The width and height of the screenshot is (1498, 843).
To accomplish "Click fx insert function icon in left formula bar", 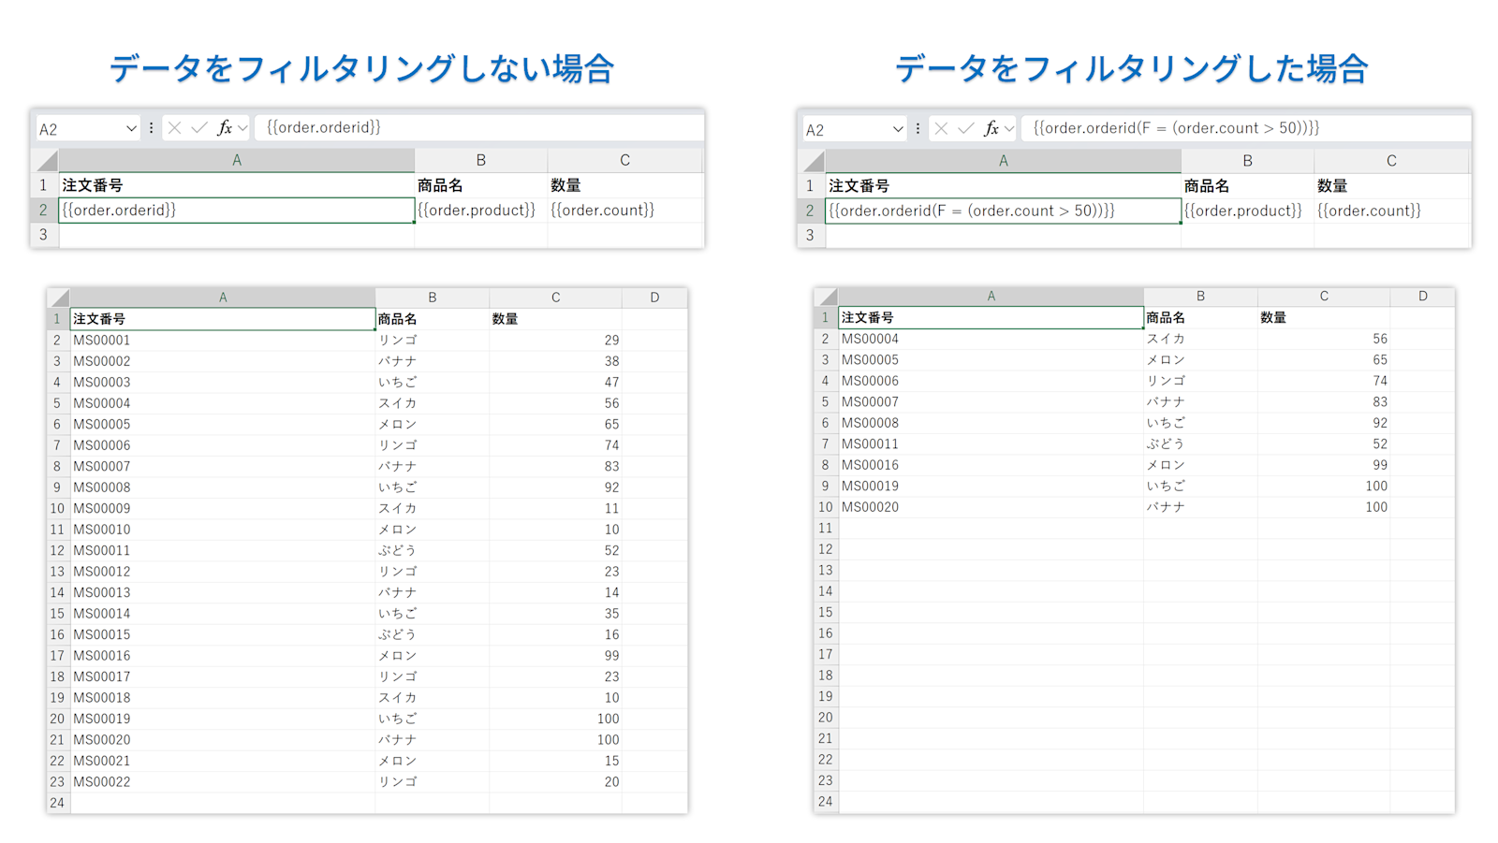I will tap(225, 128).
